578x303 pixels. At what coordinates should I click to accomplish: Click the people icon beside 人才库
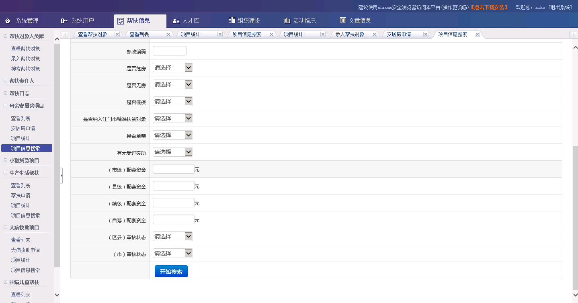[176, 21]
